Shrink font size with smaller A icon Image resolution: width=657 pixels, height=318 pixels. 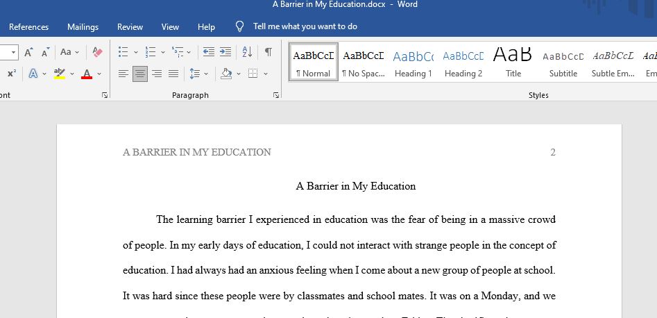click(x=45, y=52)
